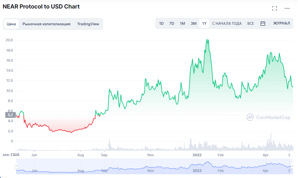Select the 3M time range
The height and width of the screenshot is (178, 298).
194,23
